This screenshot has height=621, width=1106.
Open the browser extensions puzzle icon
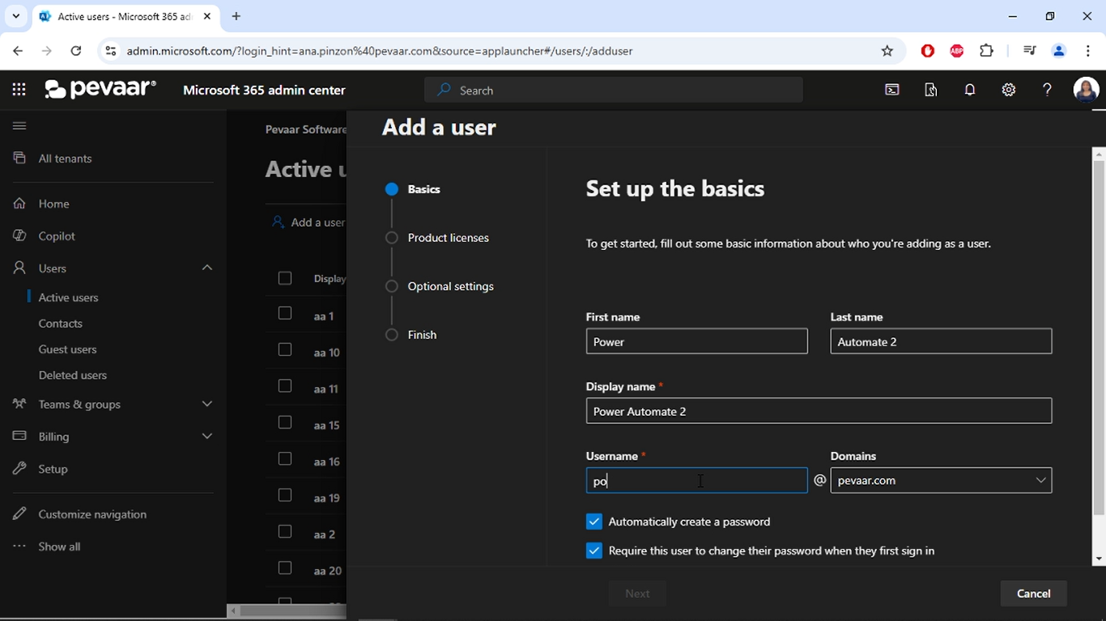[x=986, y=51]
